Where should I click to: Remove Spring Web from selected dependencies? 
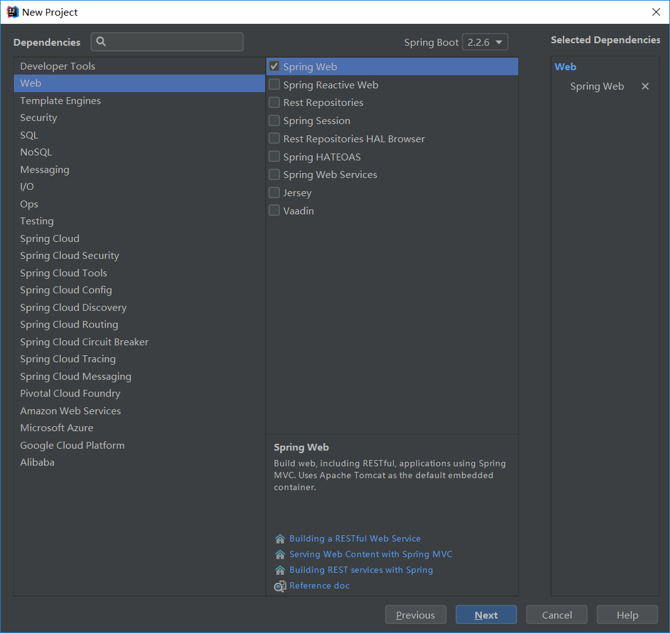tap(645, 86)
